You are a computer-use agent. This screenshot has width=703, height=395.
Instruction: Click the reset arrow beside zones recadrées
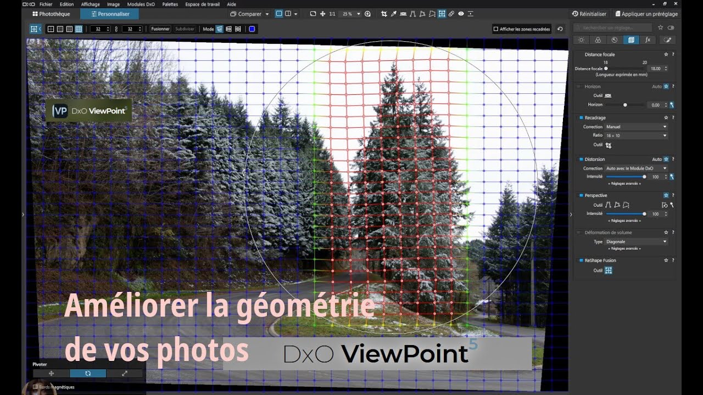560,29
